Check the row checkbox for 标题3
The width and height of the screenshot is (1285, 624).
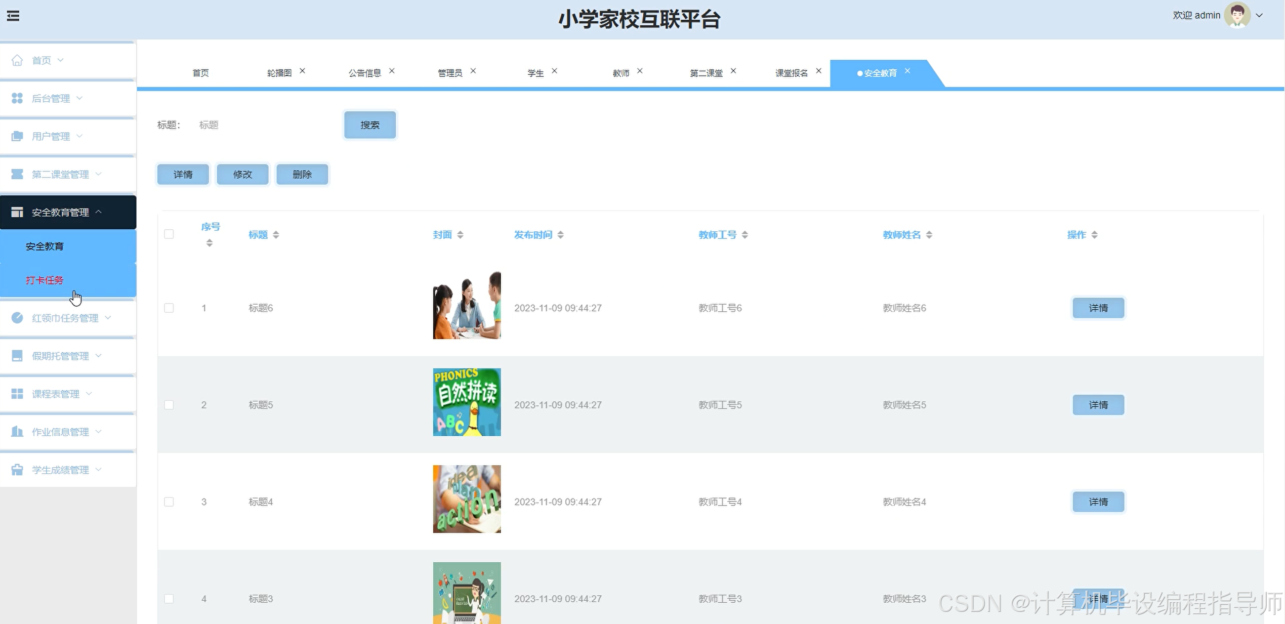click(x=169, y=599)
